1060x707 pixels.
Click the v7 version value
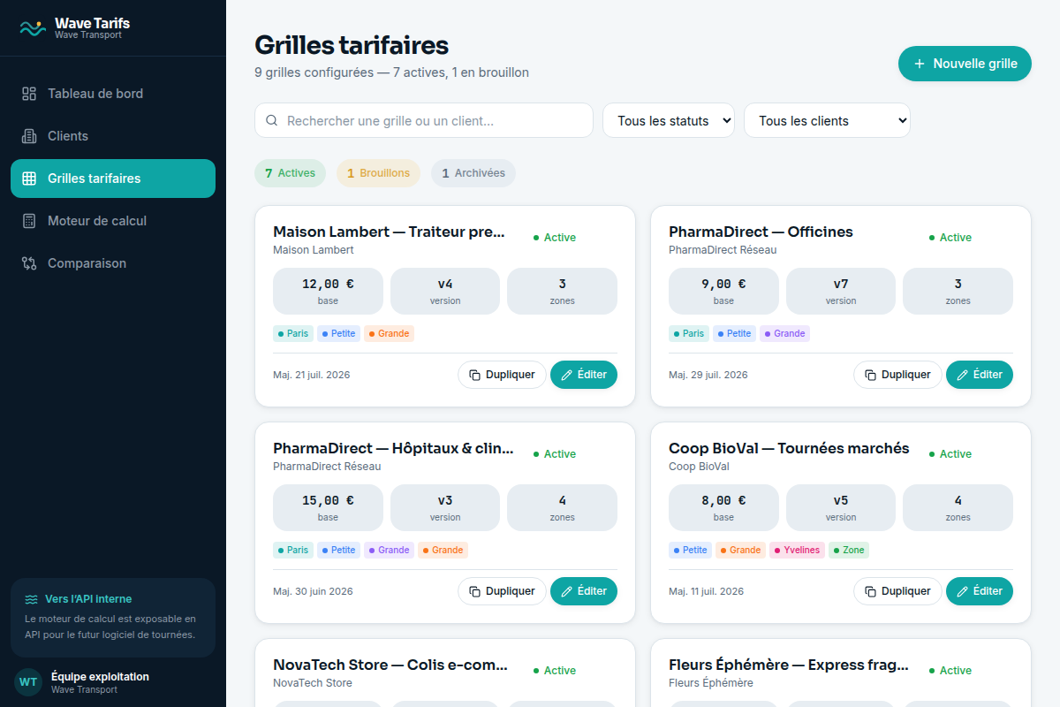(841, 284)
